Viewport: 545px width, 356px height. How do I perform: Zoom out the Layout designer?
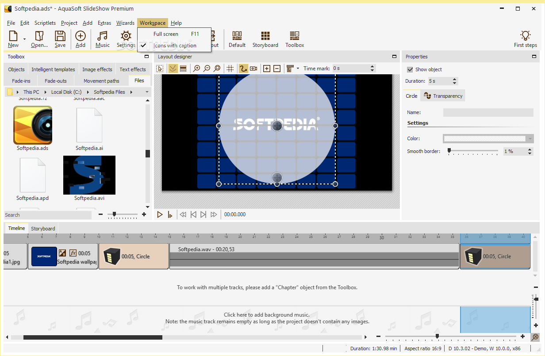[x=207, y=69]
